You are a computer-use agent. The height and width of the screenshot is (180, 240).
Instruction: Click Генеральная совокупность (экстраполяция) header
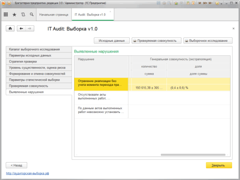click(x=181, y=59)
